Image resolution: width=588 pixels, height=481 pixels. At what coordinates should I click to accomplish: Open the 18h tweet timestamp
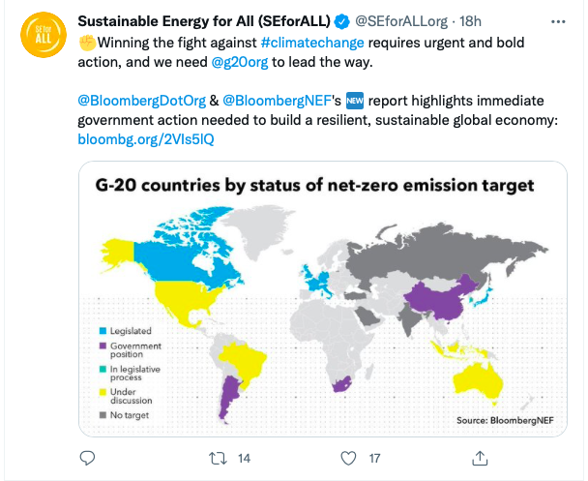[471, 21]
